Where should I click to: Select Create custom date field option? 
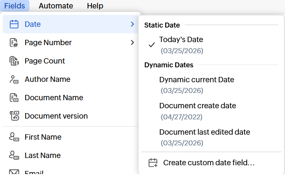click(x=208, y=163)
